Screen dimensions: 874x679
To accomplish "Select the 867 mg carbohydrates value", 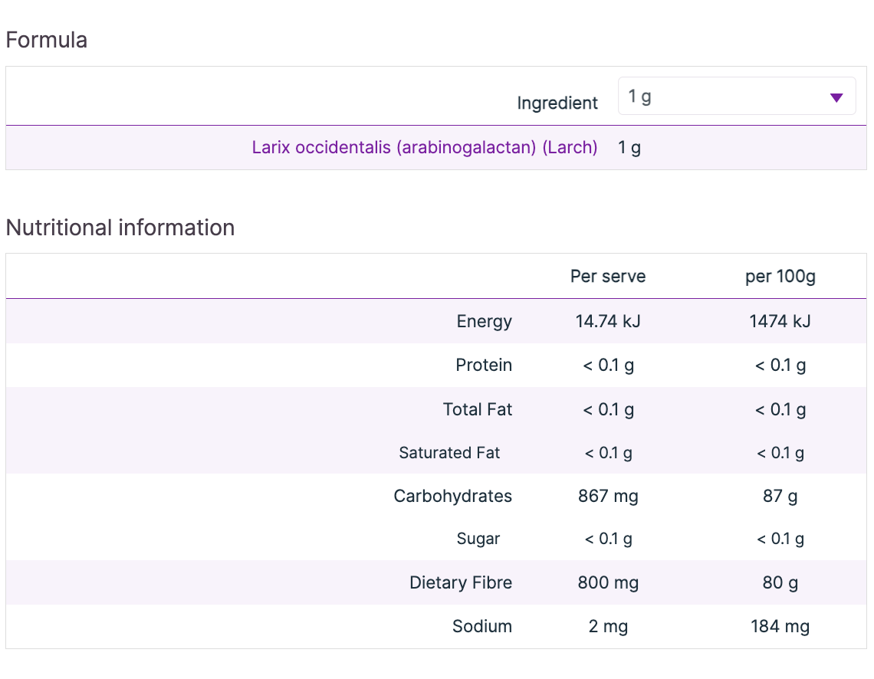I will coord(608,496).
